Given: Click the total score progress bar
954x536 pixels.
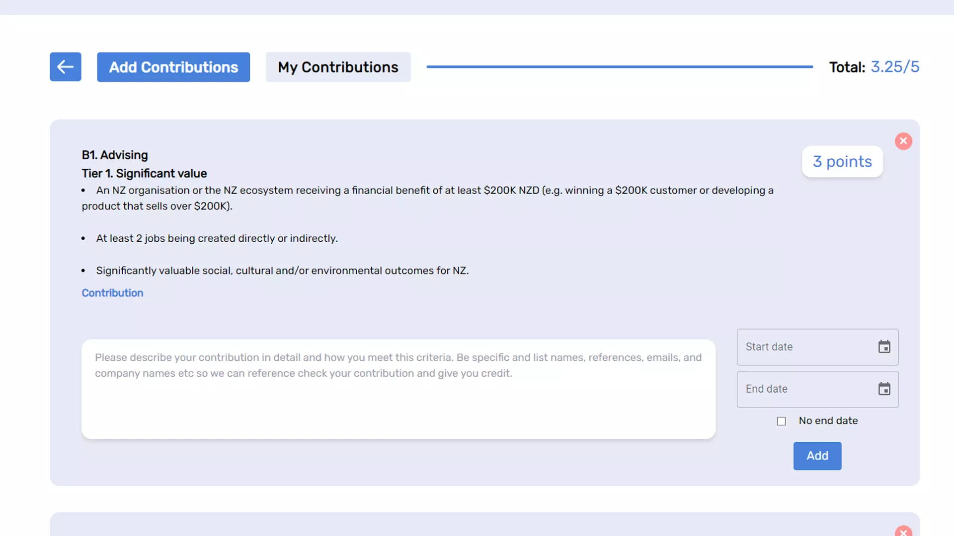Looking at the screenshot, I should pos(619,67).
